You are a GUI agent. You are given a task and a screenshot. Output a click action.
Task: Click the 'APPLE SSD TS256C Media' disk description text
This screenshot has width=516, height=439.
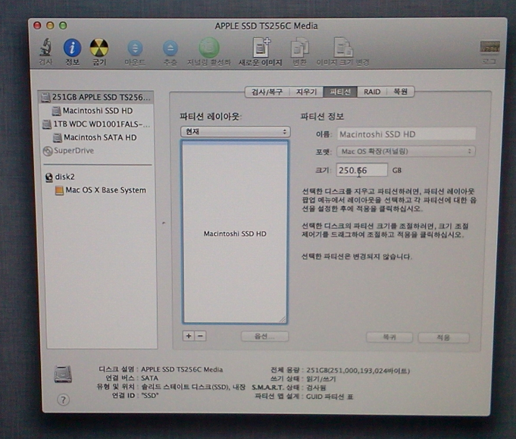click(182, 369)
